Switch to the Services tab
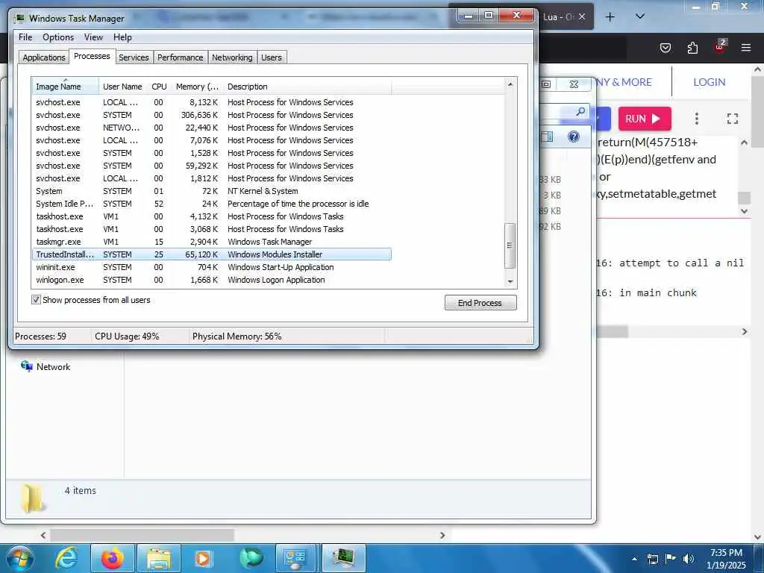764x573 pixels. point(134,57)
